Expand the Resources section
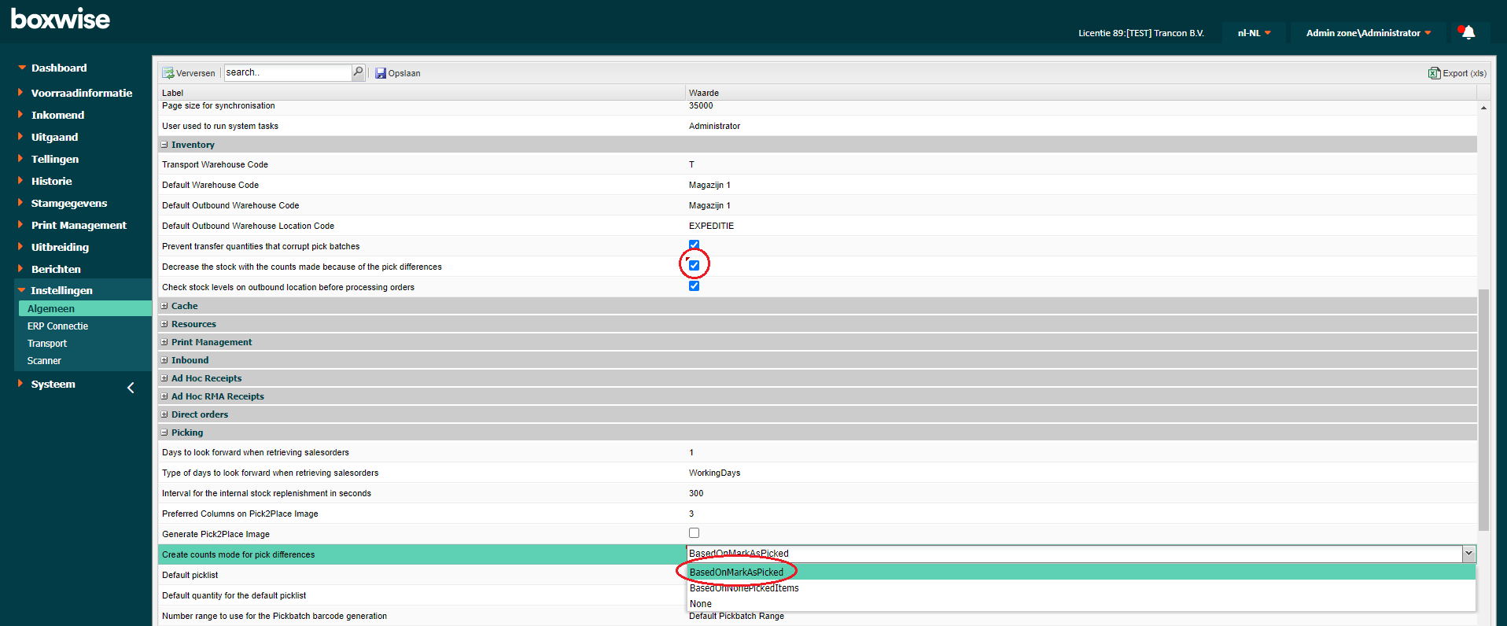The image size is (1507, 626). [164, 324]
